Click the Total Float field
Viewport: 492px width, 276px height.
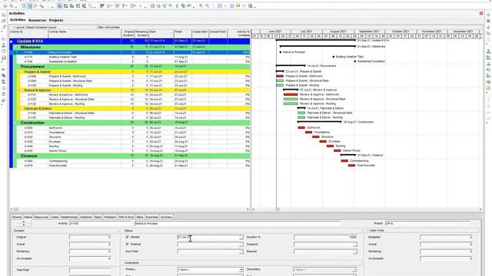tap(90, 270)
